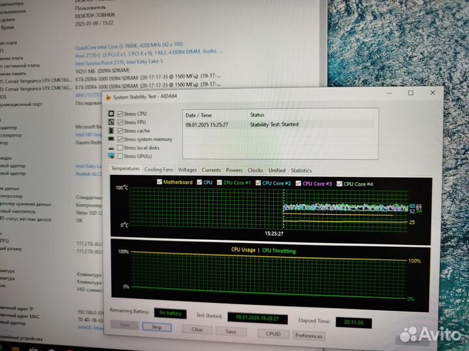
Task: Open the CPUID panel
Action: pyautogui.click(x=273, y=333)
